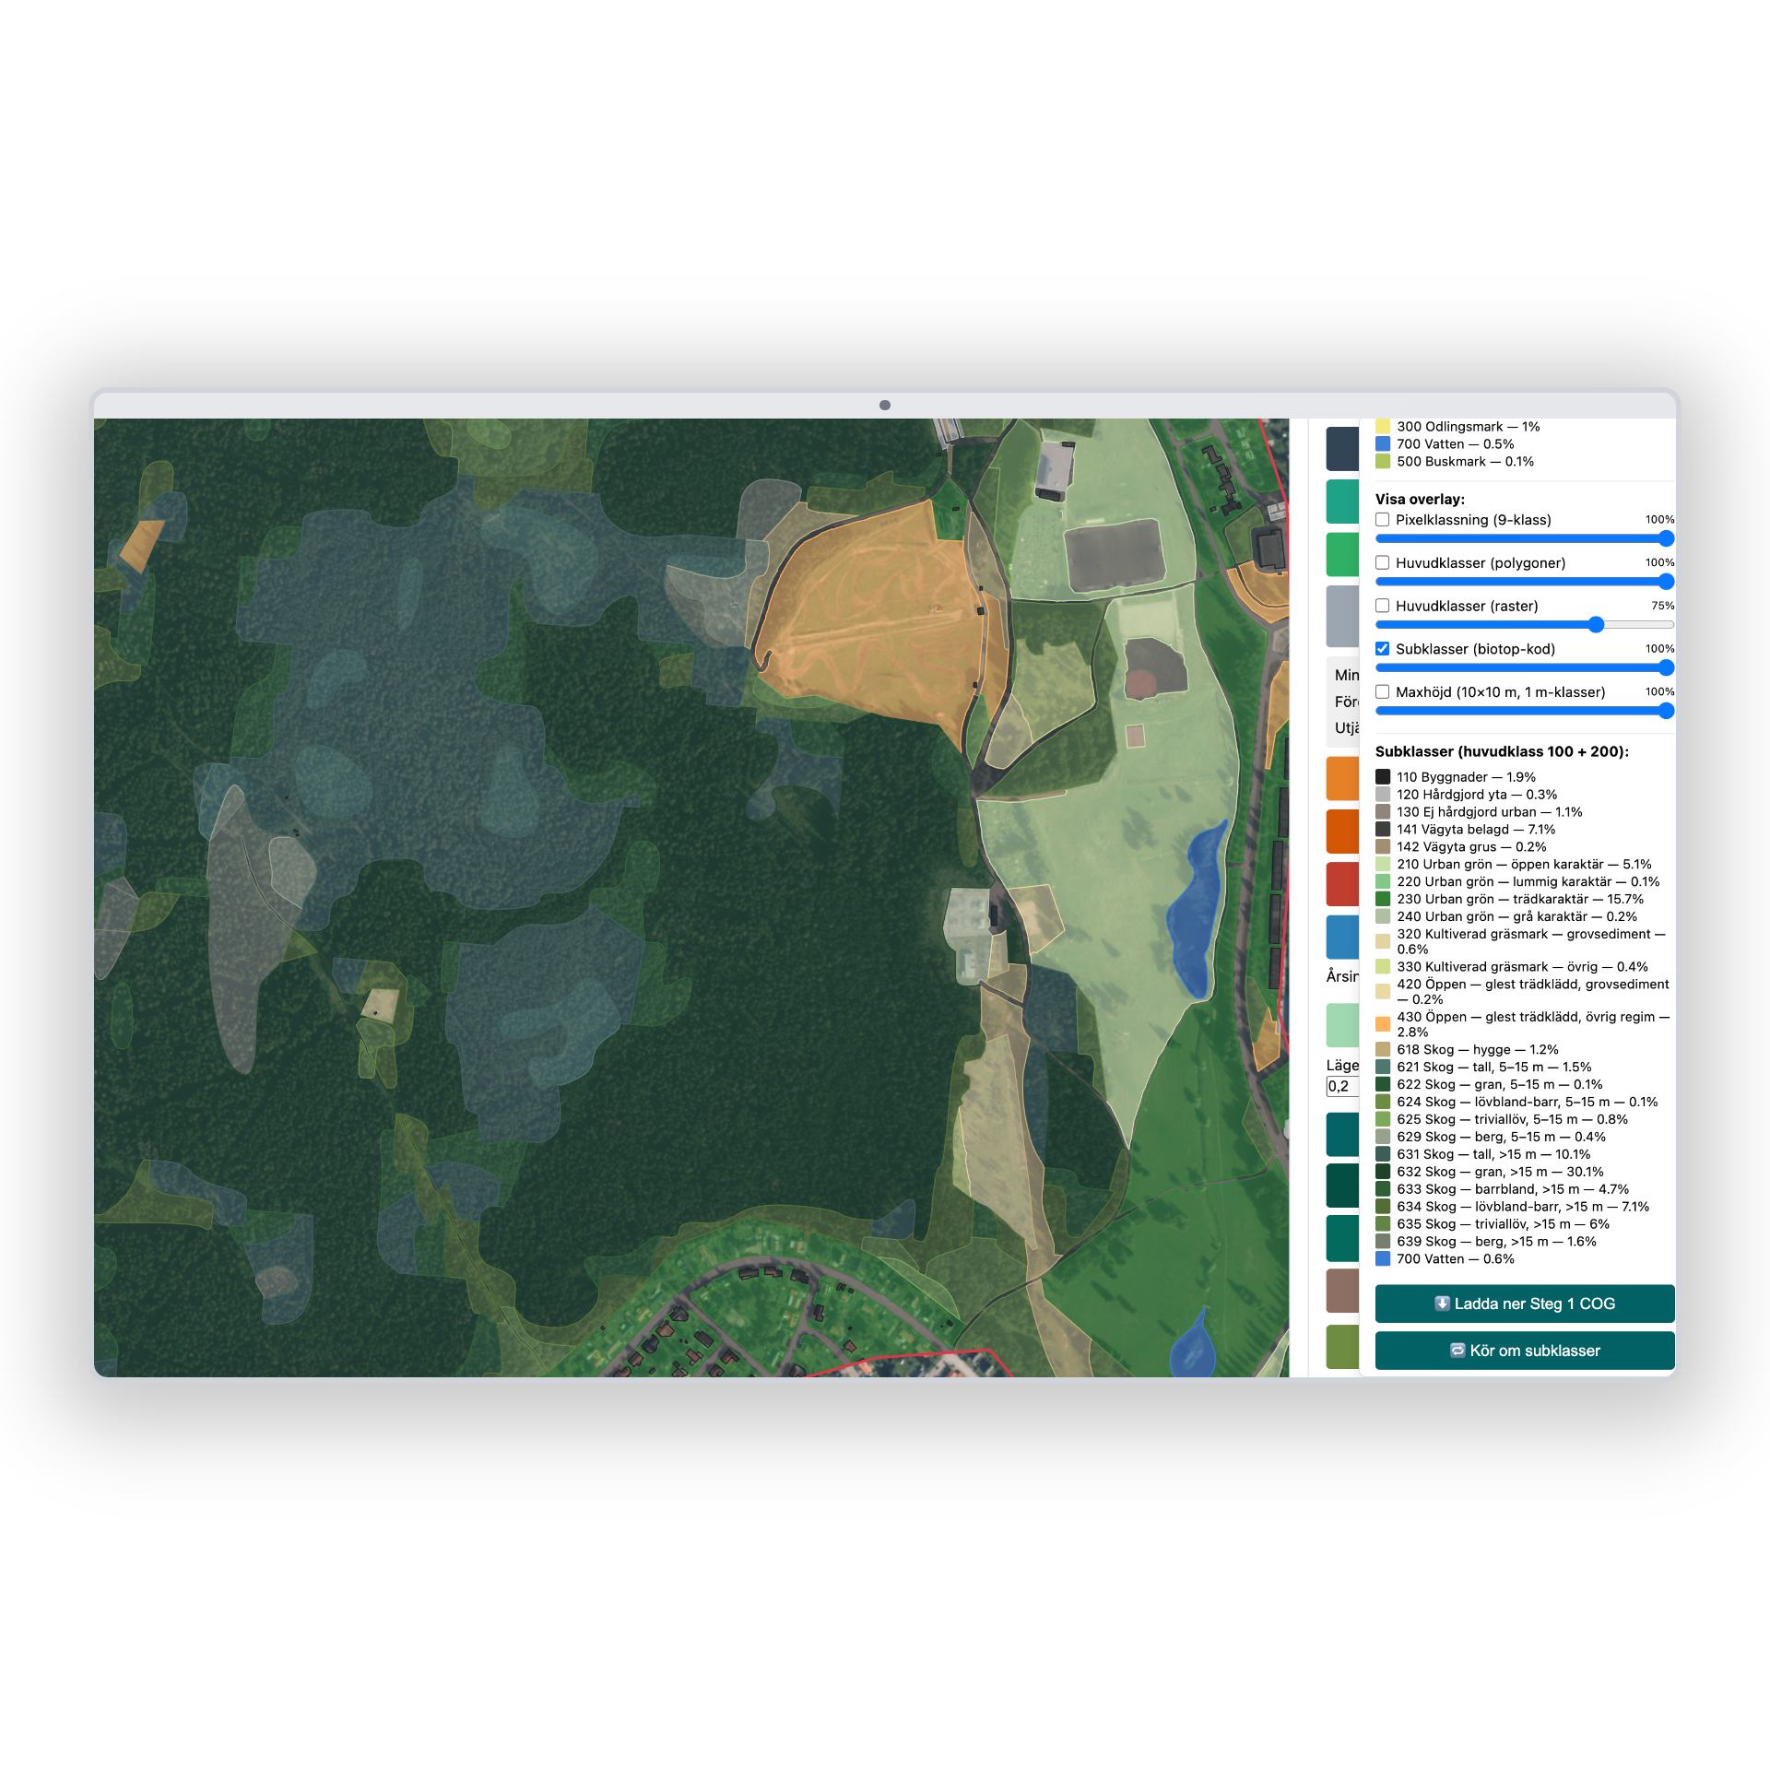Image resolution: width=1770 pixels, height=1770 pixels.
Task: Click the dark navy button behind the panel
Action: pyautogui.click(x=1342, y=448)
